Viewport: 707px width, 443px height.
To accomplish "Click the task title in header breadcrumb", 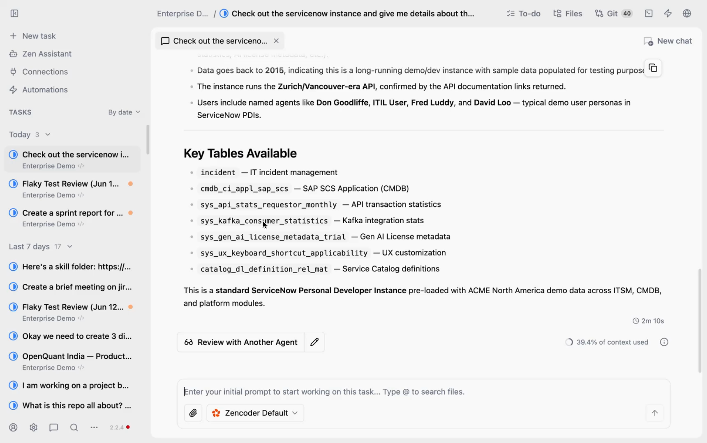I will [353, 14].
